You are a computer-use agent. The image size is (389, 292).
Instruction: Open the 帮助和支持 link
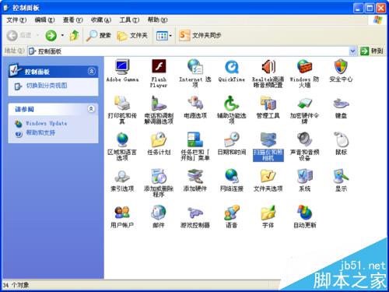click(x=40, y=132)
